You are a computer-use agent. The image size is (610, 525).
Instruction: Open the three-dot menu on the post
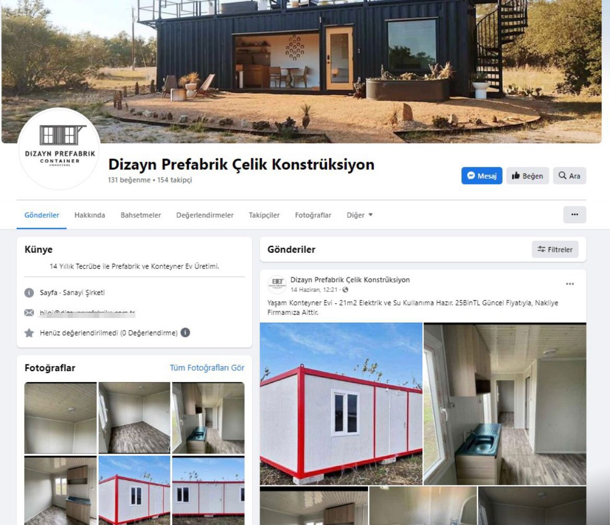(x=569, y=284)
